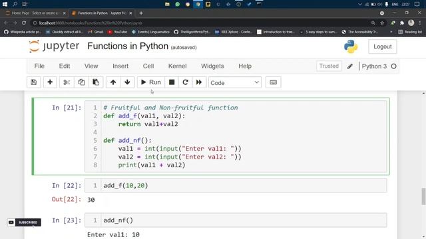Open a new browser tab
The height and width of the screenshot is (239, 426).
tap(141, 13)
